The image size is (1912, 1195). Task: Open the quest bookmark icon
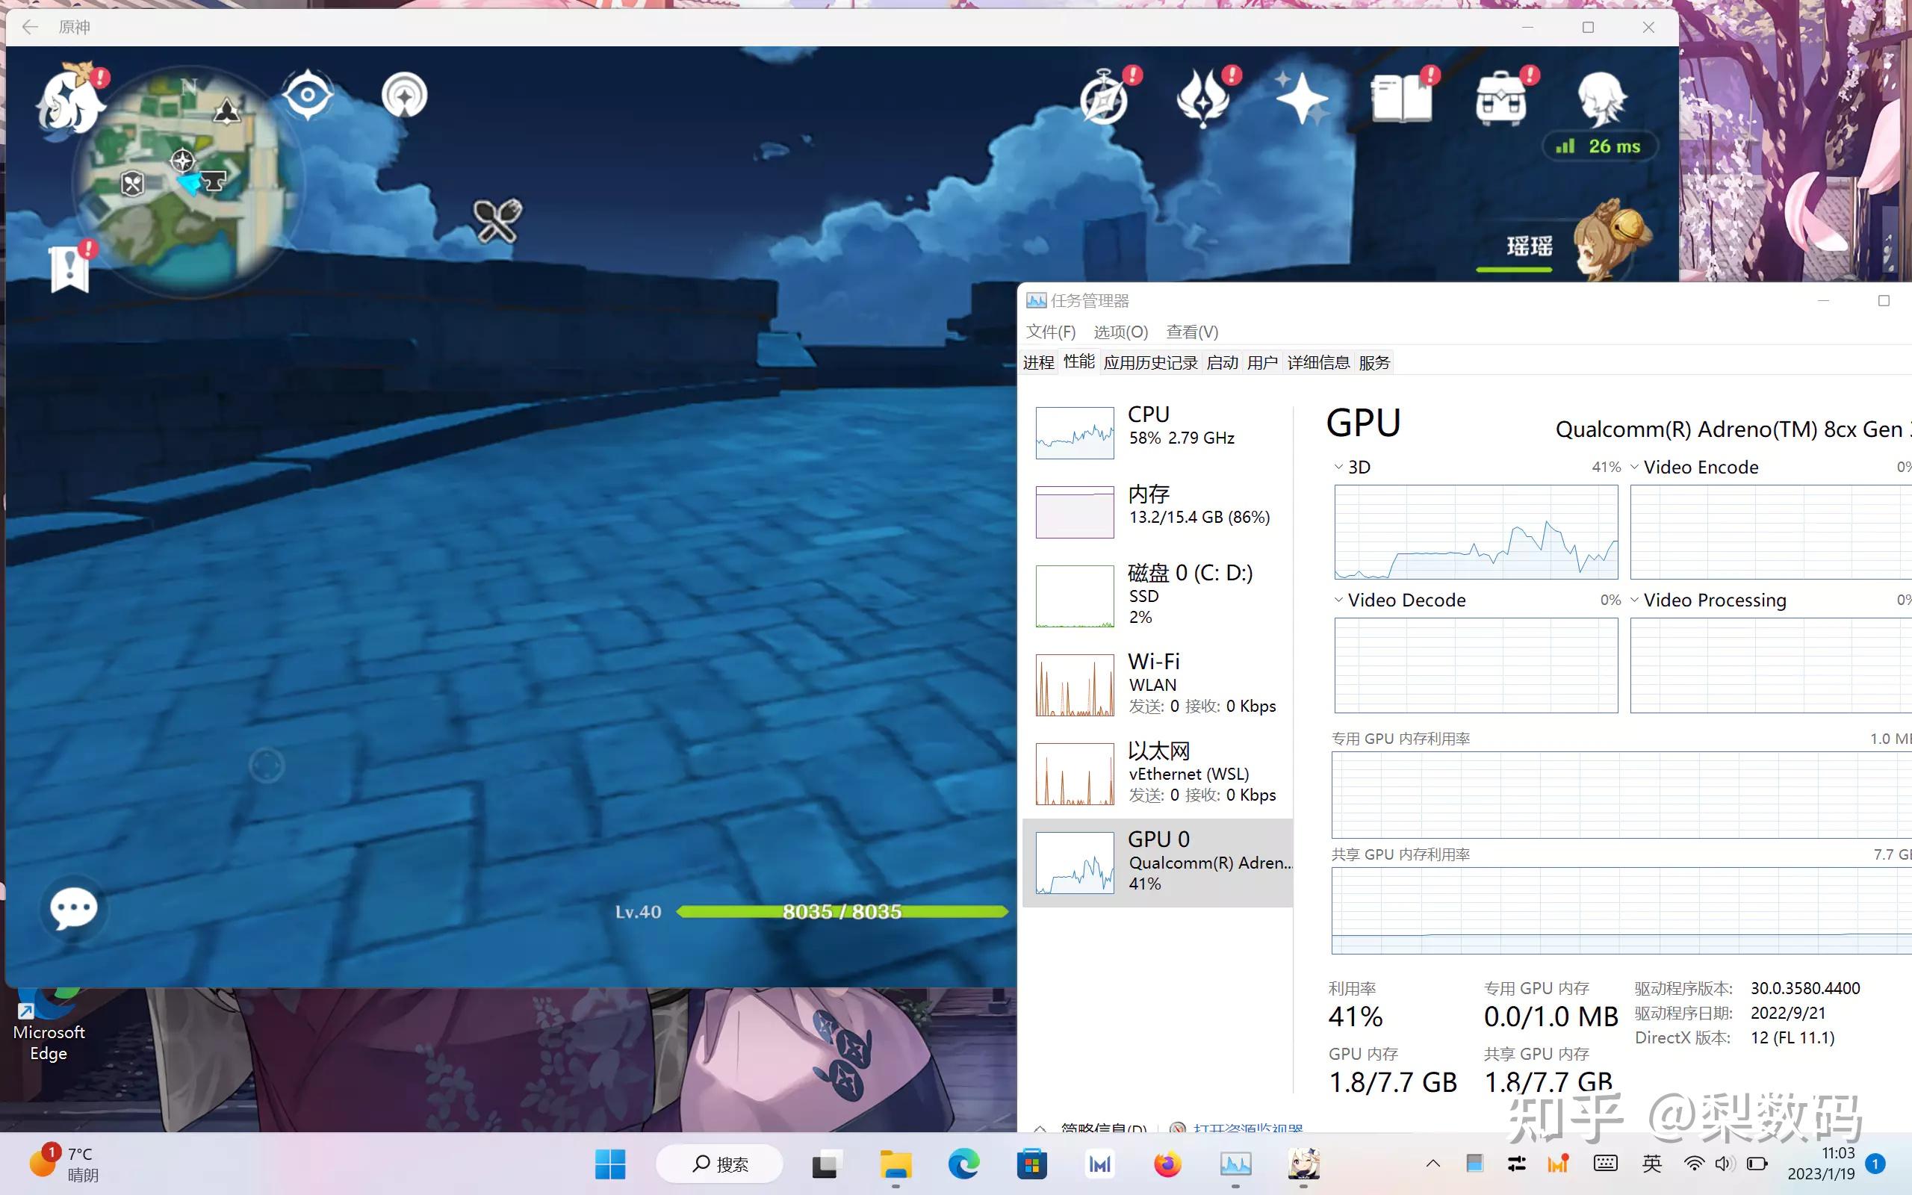click(x=69, y=267)
